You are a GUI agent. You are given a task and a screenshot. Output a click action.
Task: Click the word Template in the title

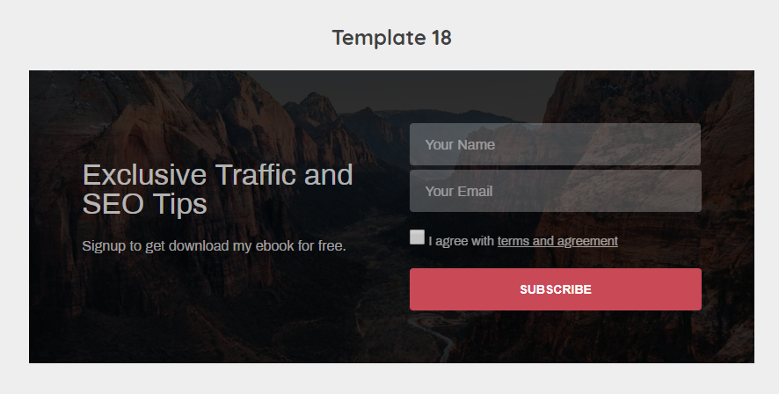coord(378,38)
